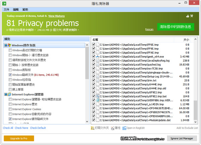201x145 pixels.
Task: Open the 文件 menu
Action: (6, 9)
